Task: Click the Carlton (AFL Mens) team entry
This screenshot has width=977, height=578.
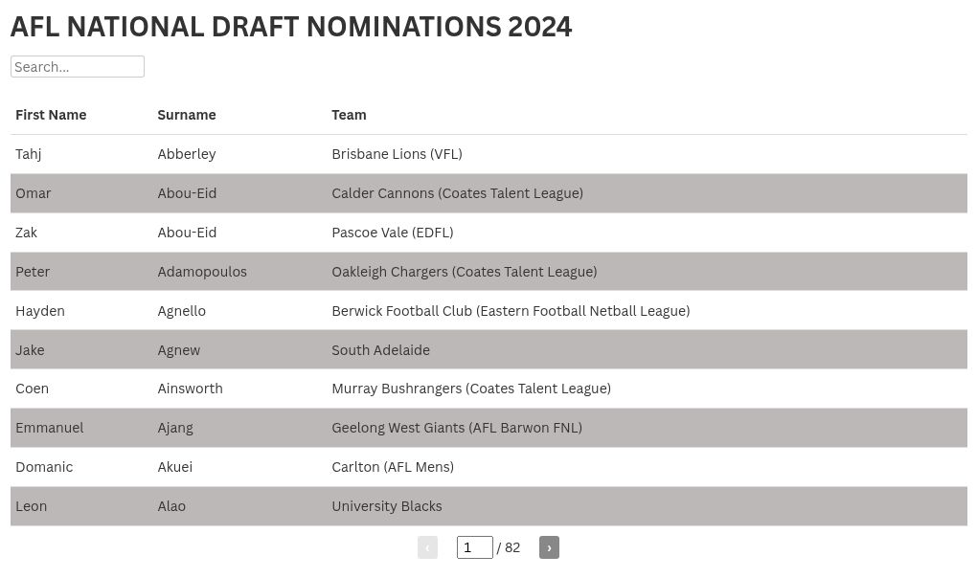Action: tap(393, 467)
